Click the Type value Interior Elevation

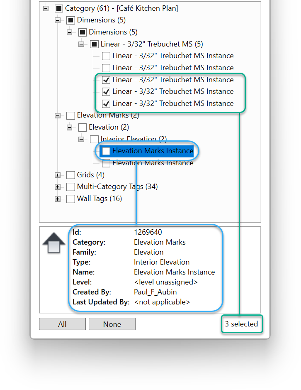coord(161,262)
